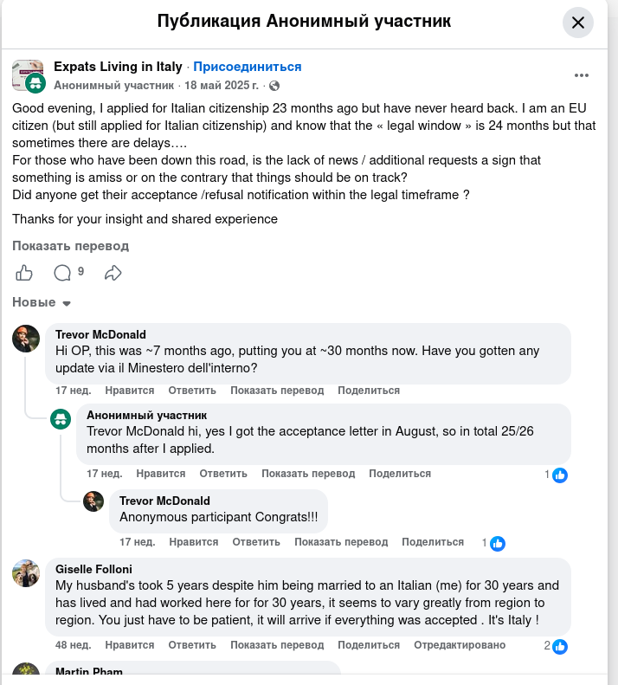This screenshot has height=685, width=618.
Task: Show translation of the main post
Action: click(x=70, y=246)
